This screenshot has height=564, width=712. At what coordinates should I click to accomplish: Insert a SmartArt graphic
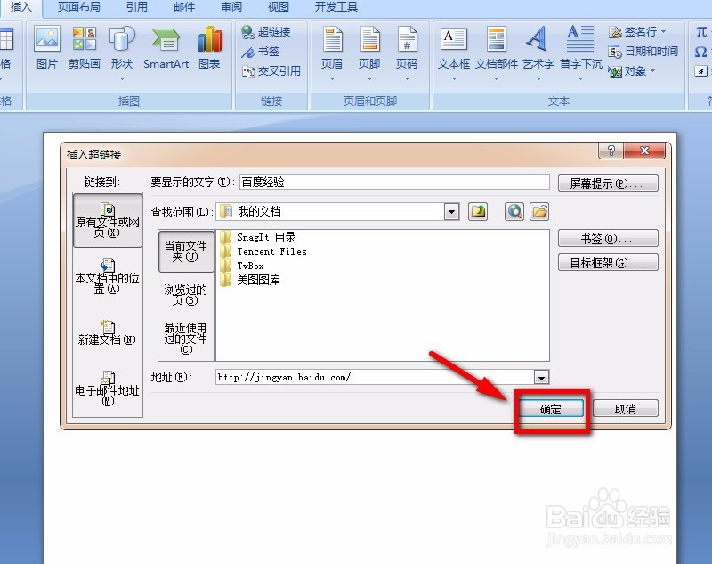pos(166,49)
